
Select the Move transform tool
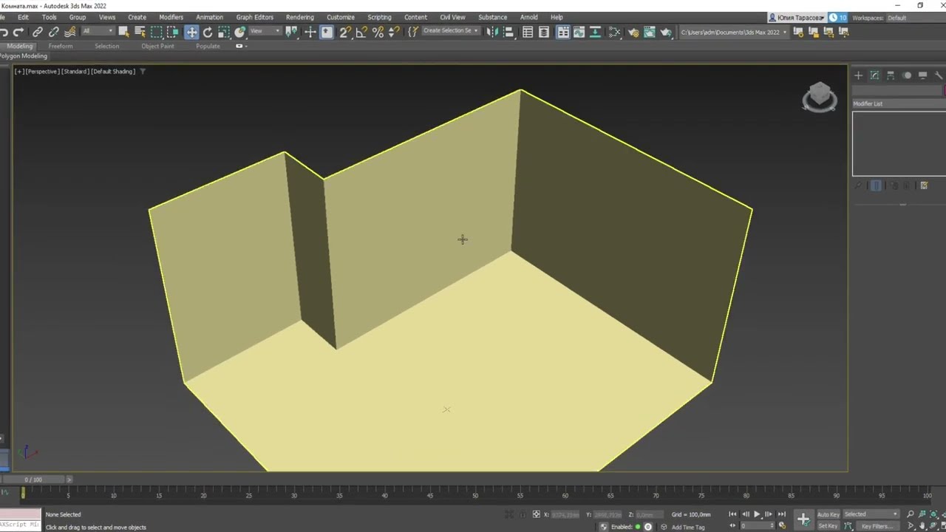point(191,32)
